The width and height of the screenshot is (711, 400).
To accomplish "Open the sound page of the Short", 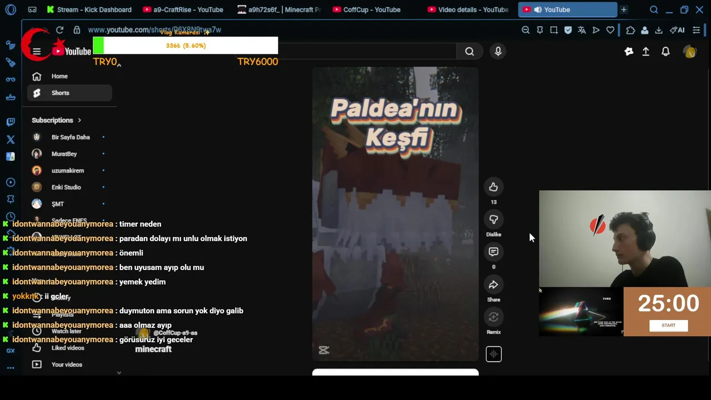I will pos(494,354).
